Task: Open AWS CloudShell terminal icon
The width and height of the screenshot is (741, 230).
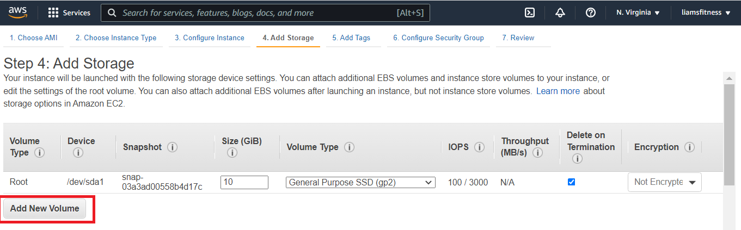Action: coord(529,13)
